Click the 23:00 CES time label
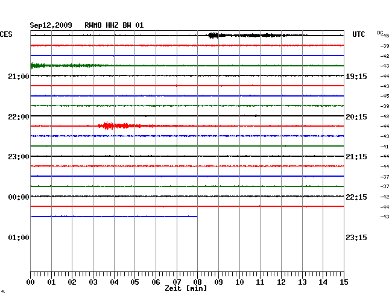 [x=19, y=157]
